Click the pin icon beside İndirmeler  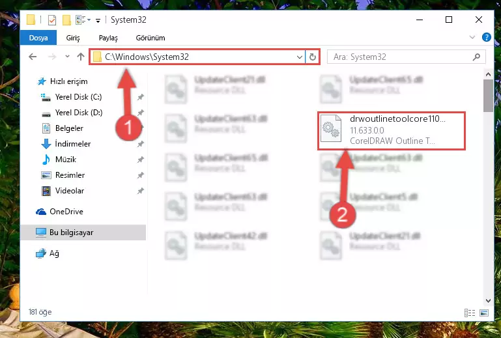pos(140,144)
